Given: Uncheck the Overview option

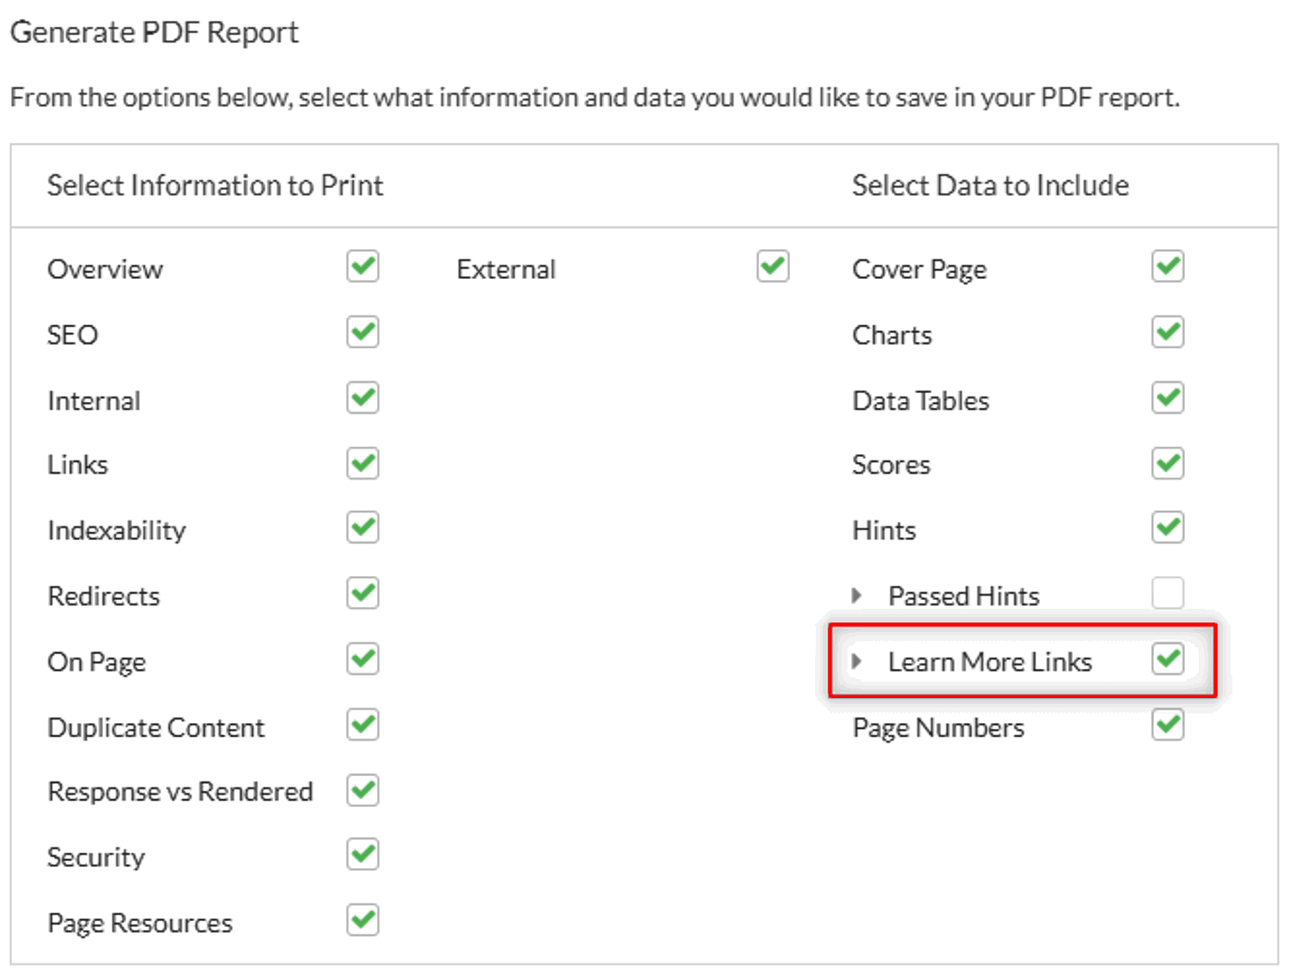Looking at the screenshot, I should click(362, 267).
